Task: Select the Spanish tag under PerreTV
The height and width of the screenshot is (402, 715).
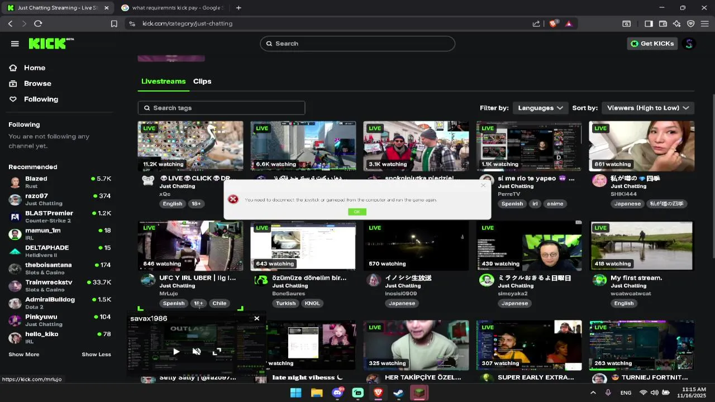Action: coord(512,204)
